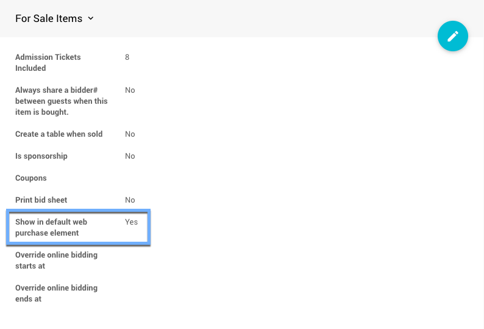Select the Create a table when sold label
Image resolution: width=484 pixels, height=329 pixels.
pos(59,134)
